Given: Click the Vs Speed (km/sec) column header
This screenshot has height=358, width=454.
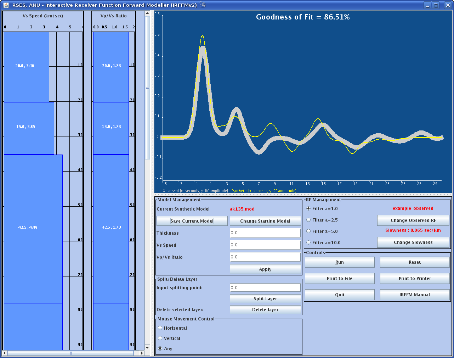Looking at the screenshot, I should tap(43, 16).
